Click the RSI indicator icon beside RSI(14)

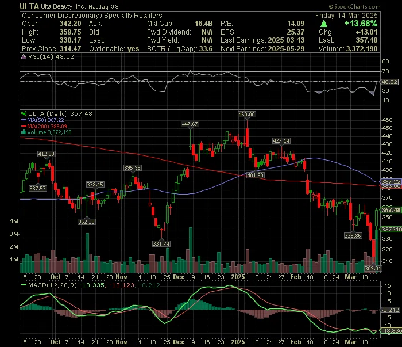click(x=24, y=57)
